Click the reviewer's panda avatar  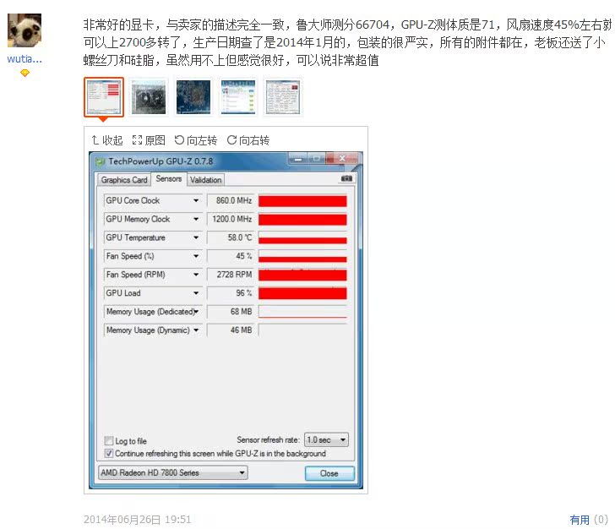(x=24, y=30)
